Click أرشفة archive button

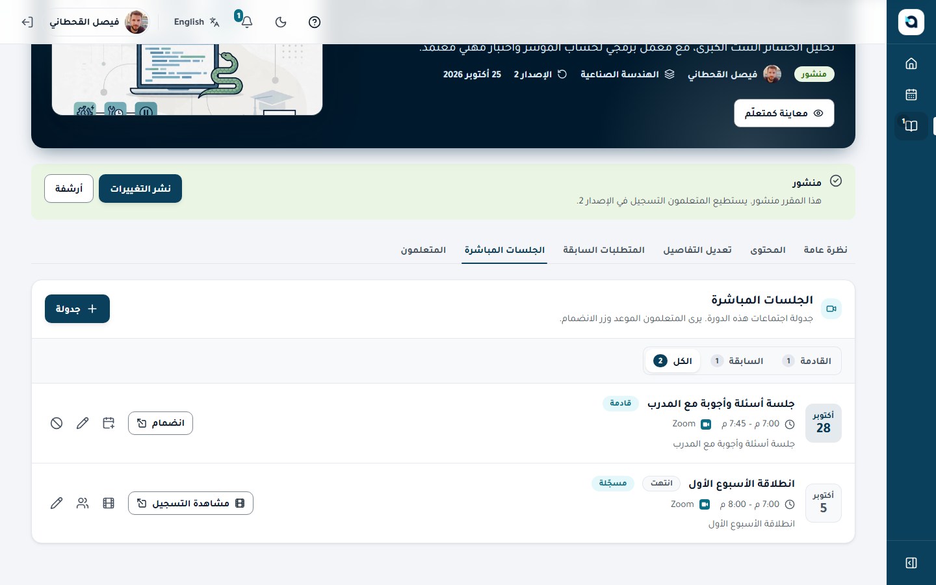click(x=69, y=188)
